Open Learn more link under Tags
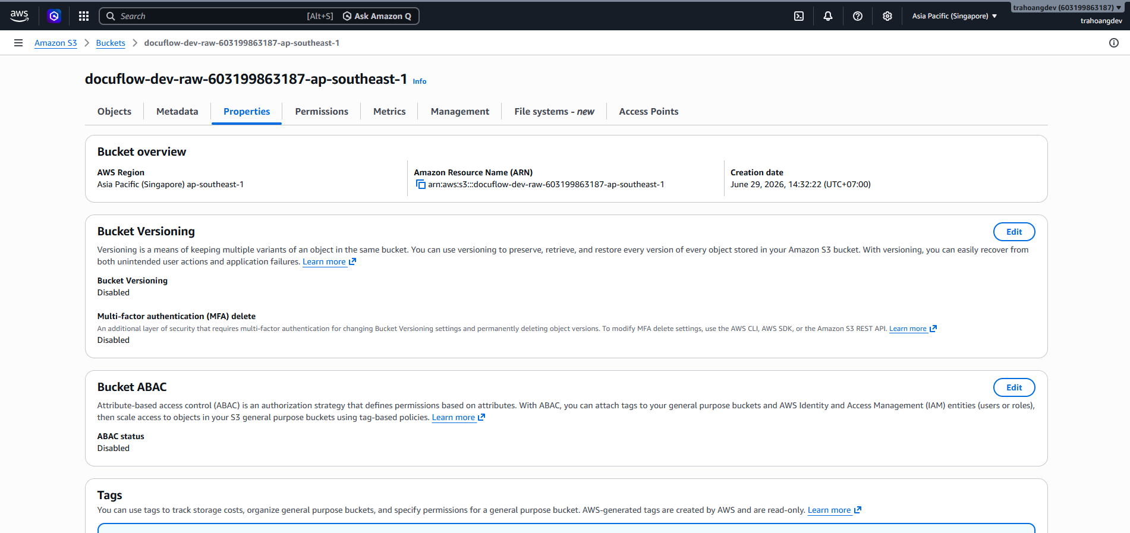 click(835, 510)
